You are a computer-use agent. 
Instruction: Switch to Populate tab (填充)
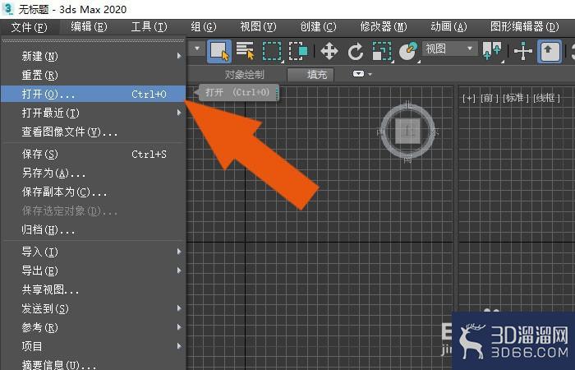point(310,75)
